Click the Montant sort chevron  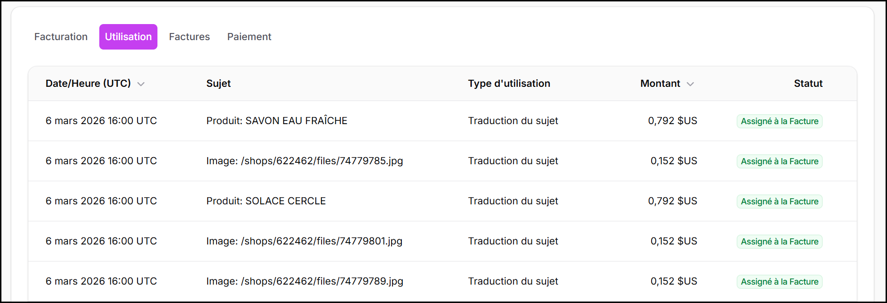pos(690,84)
